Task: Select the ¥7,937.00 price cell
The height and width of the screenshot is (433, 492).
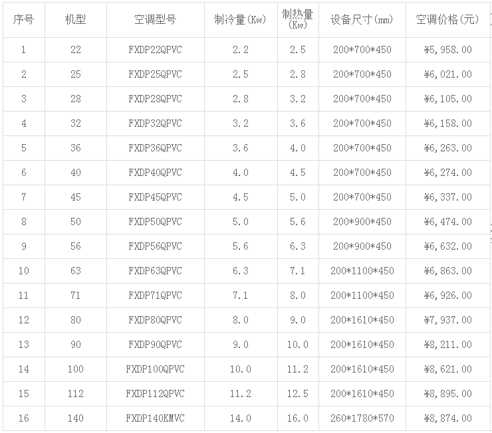Action: [x=447, y=320]
